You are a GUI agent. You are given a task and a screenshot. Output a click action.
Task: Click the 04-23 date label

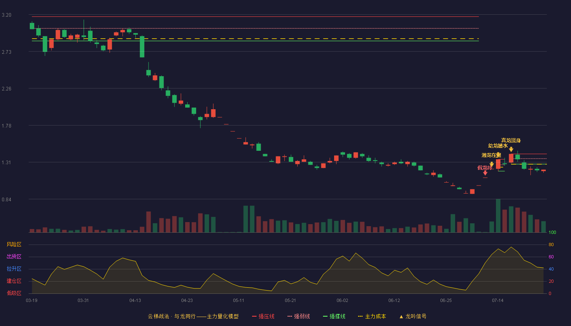pyautogui.click(x=187, y=300)
